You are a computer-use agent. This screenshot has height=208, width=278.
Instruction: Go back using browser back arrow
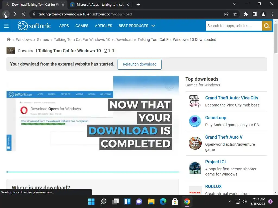click(x=6, y=14)
